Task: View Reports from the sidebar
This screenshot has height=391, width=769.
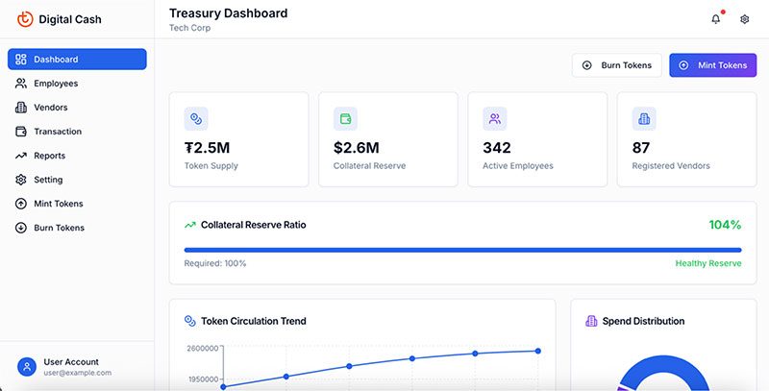Action: click(49, 156)
